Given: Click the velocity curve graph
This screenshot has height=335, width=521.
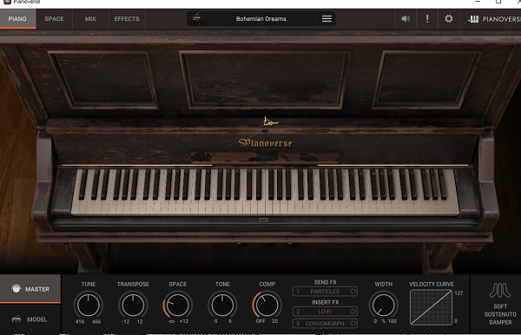Looking at the screenshot, I should (x=431, y=307).
